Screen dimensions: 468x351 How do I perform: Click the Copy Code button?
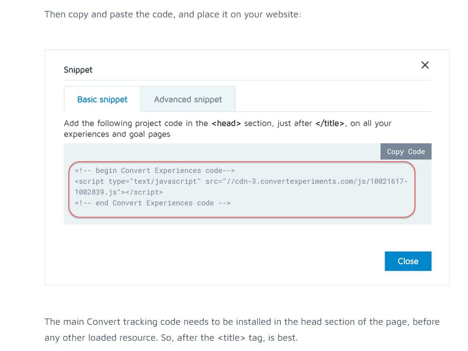[x=406, y=151]
